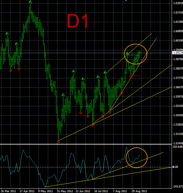Click the 1.53850 price axis label
This screenshot has width=183, height=193.
[178, 125]
